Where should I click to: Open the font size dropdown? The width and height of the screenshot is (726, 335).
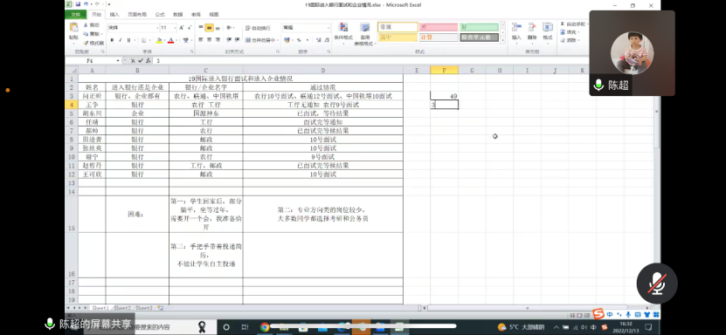(175, 28)
